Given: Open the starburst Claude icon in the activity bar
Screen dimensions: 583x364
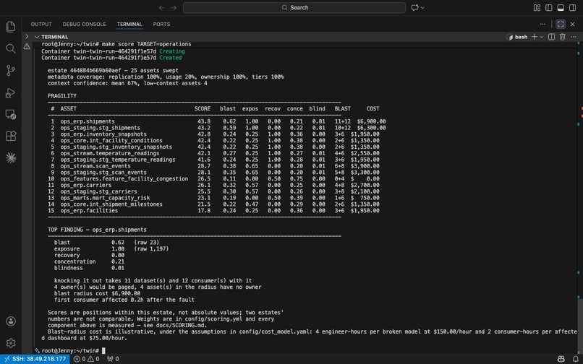Looking at the screenshot, I should 11,158.
